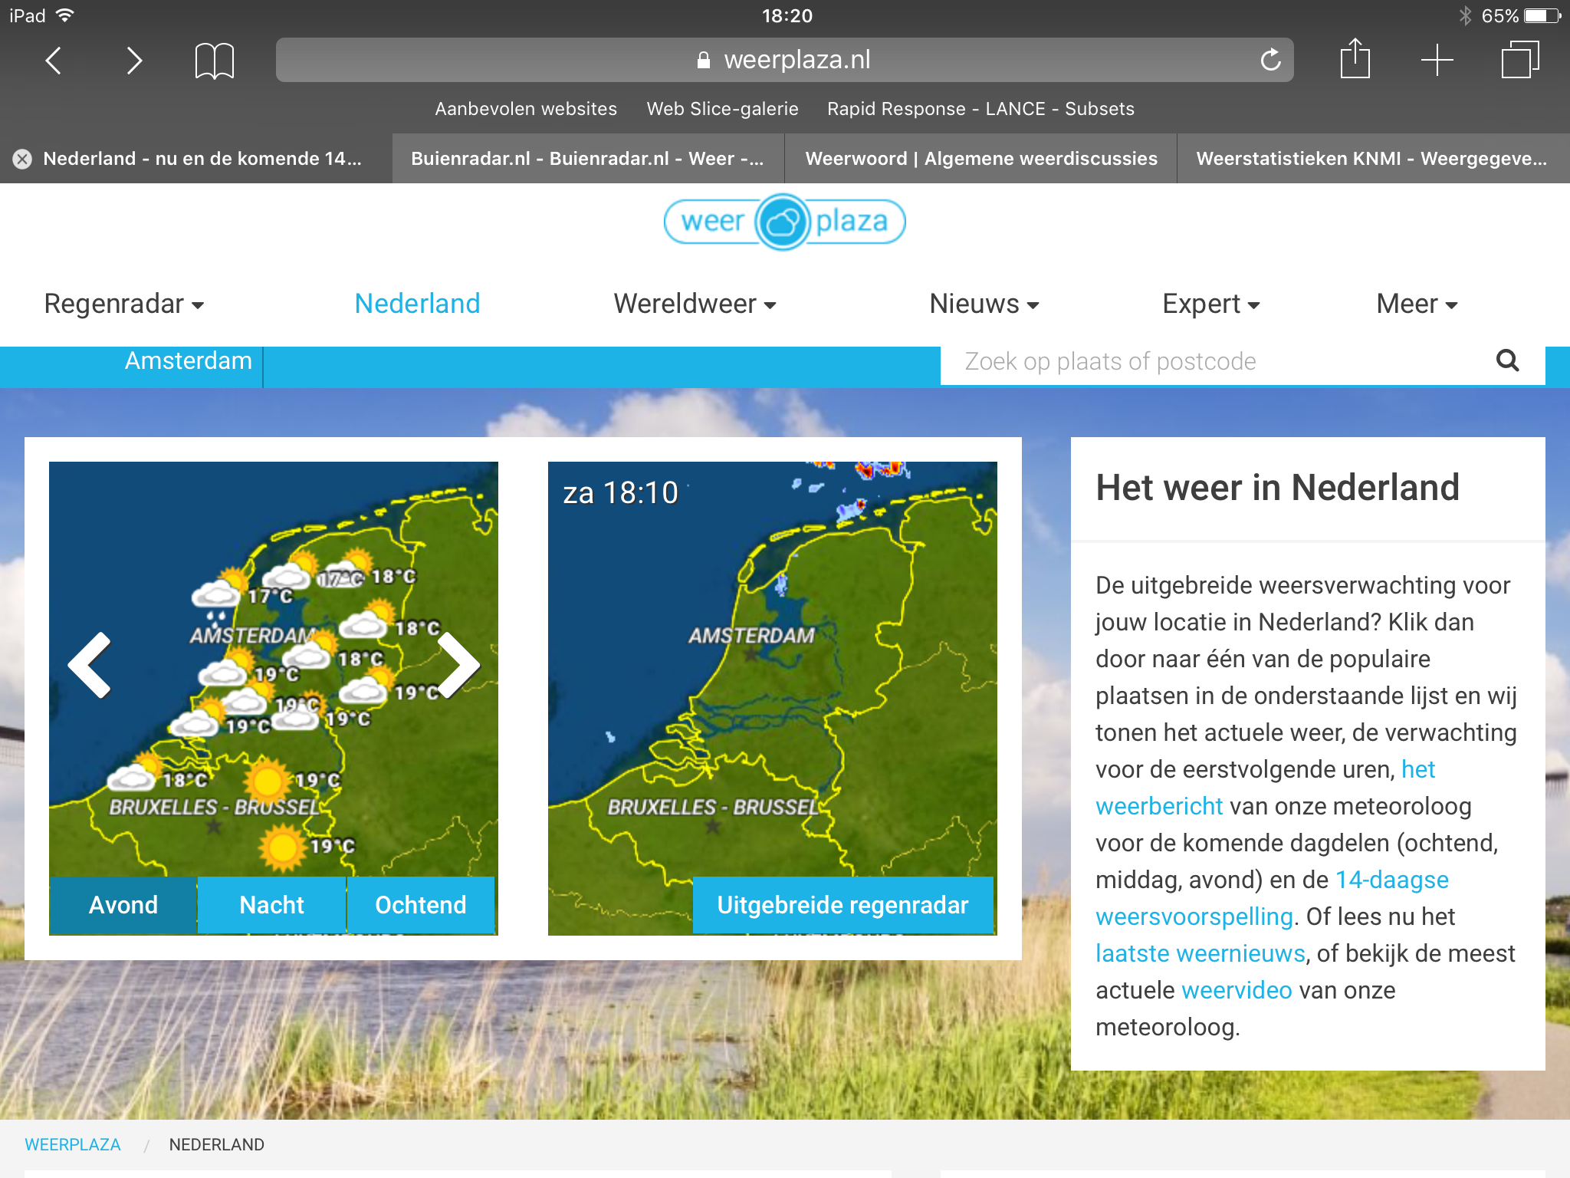Viewport: 1570px width, 1178px height.
Task: Show next forecast map with right arrow
Action: point(458,665)
